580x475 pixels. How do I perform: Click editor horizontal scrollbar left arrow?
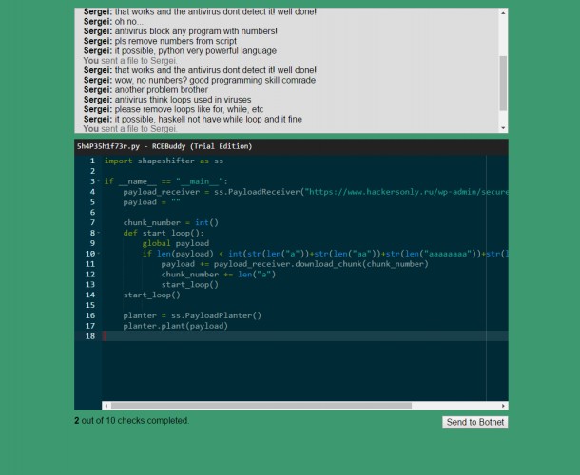(106, 406)
